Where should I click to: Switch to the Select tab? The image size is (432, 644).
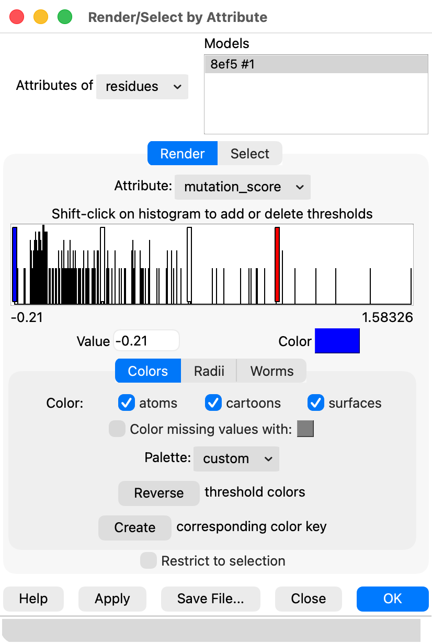pos(249,154)
